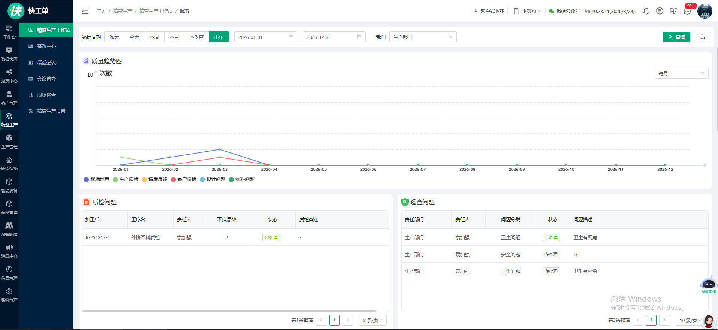
Task: Open 信息管理 in the sidebar
Action: coord(9,273)
